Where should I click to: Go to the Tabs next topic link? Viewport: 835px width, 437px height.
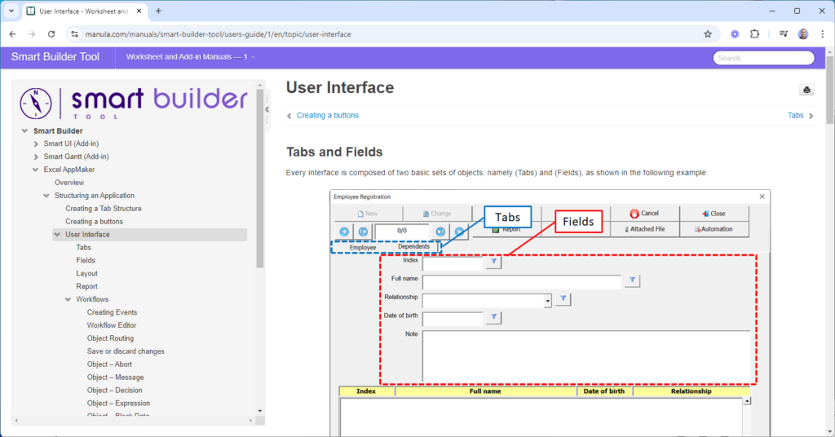coord(796,116)
